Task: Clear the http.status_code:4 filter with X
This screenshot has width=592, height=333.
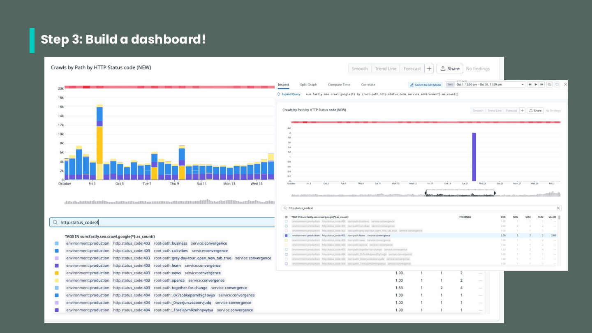Action: [558, 208]
